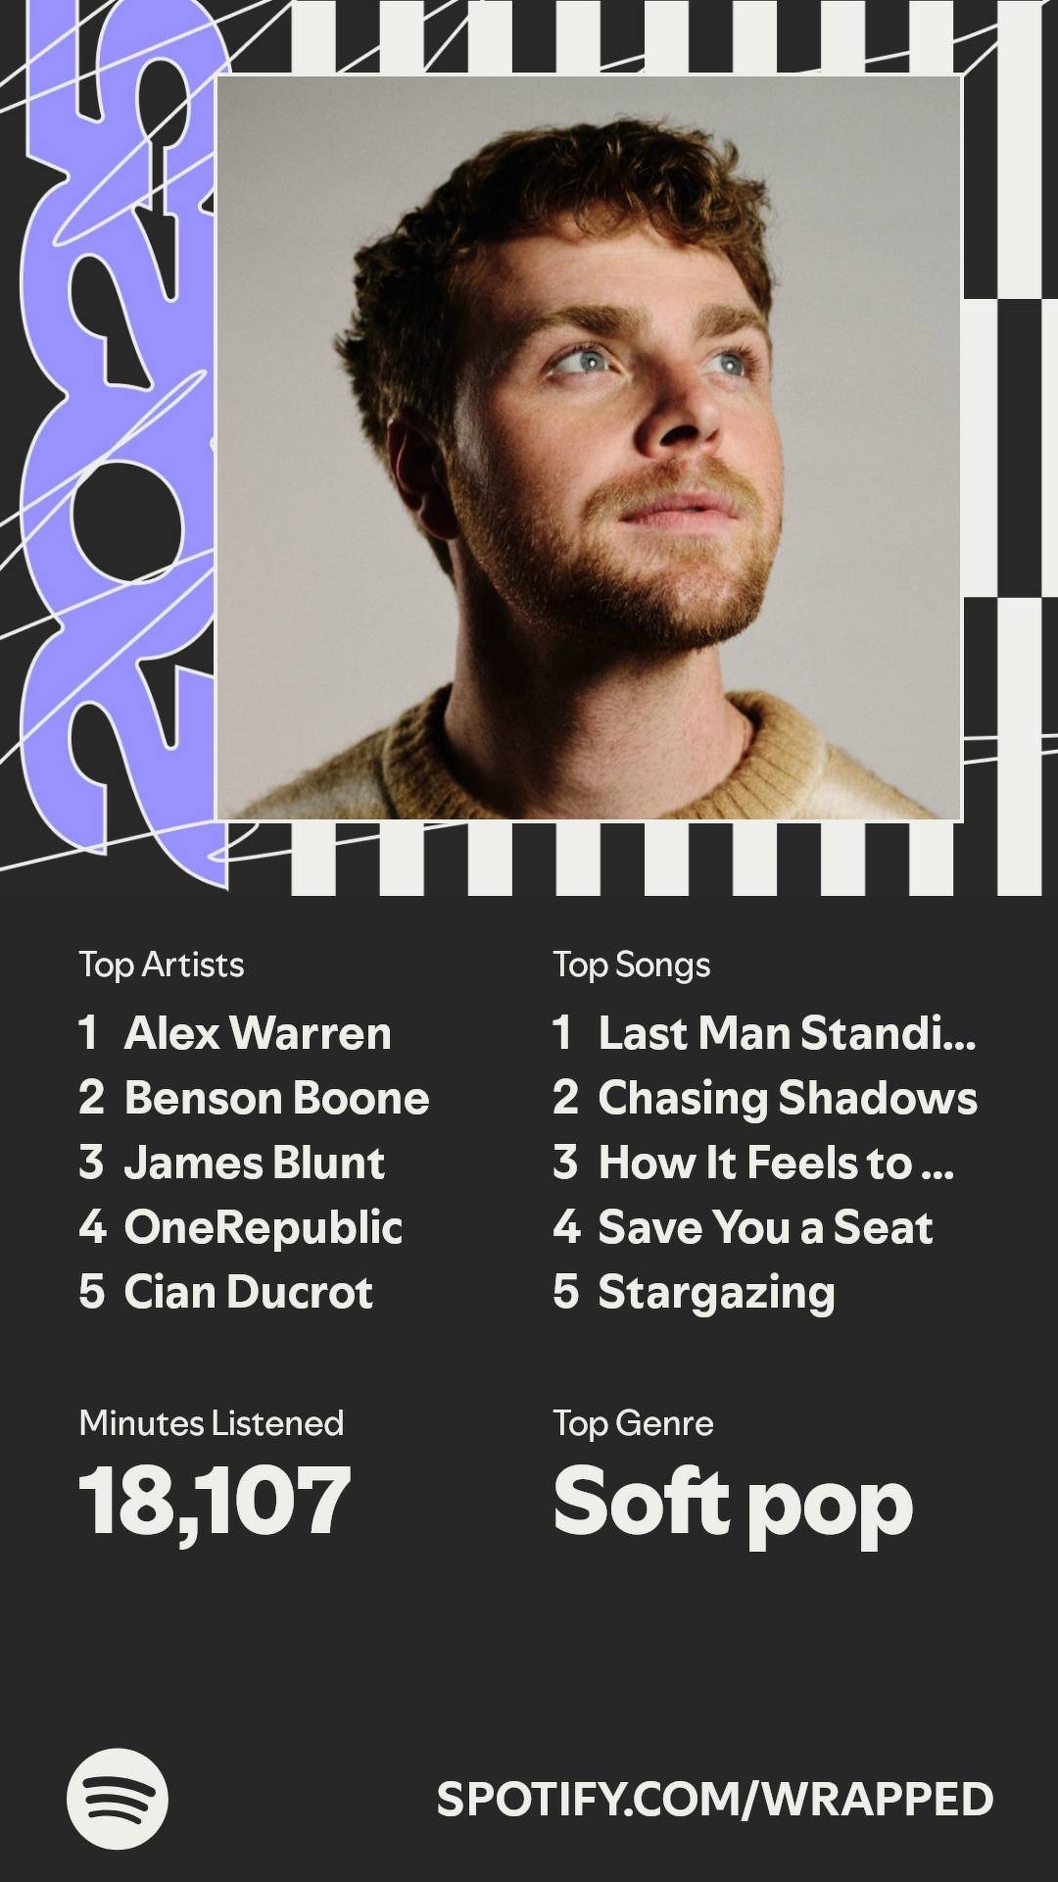Select the song Chasing Shadows
The image size is (1058, 1882).
click(787, 1098)
